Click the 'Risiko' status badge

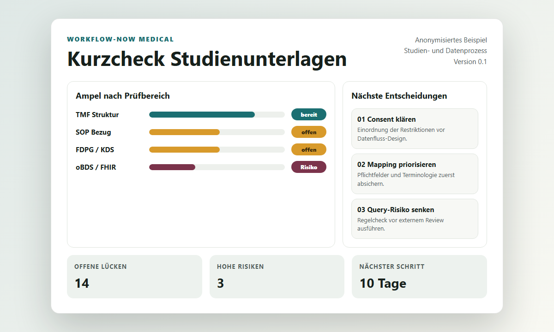(309, 167)
